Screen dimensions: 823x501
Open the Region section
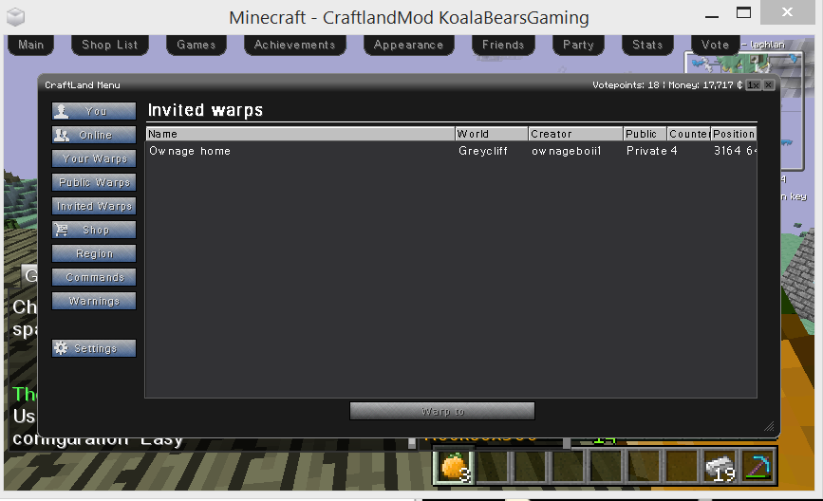(94, 253)
